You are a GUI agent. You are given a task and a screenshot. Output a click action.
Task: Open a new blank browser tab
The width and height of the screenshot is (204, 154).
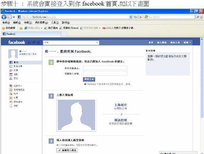(x=64, y=34)
